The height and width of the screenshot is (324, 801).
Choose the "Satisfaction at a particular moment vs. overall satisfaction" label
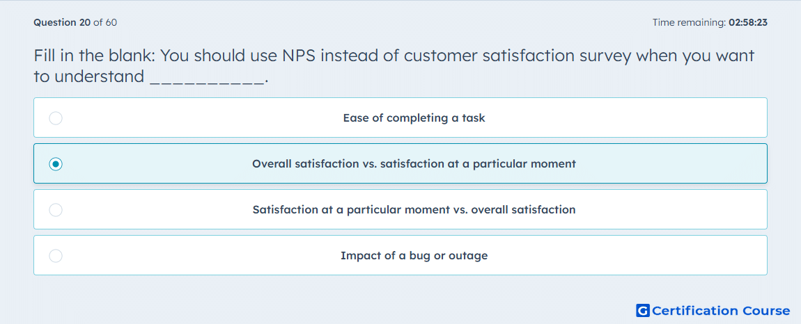point(414,210)
